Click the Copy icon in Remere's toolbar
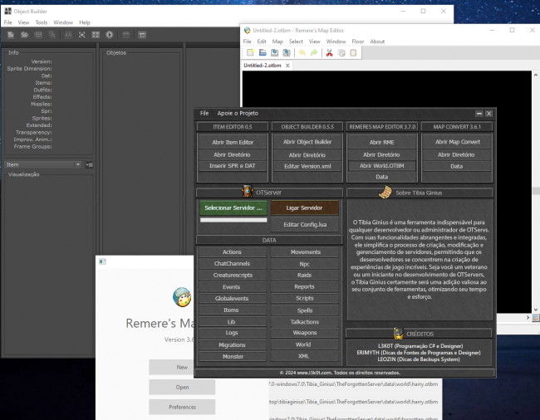The height and width of the screenshot is (420, 540). [x=341, y=52]
